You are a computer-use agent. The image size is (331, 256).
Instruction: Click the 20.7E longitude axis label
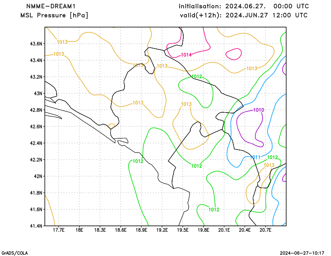point(265,230)
